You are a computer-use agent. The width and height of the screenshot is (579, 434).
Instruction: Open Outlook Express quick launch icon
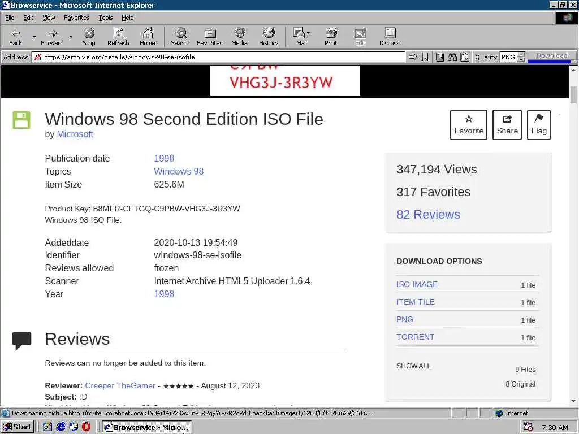[x=74, y=427]
